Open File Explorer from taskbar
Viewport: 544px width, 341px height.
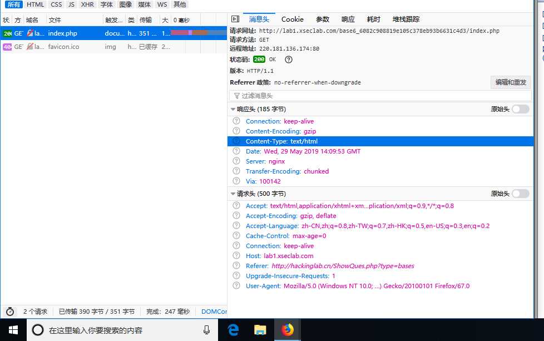260,330
